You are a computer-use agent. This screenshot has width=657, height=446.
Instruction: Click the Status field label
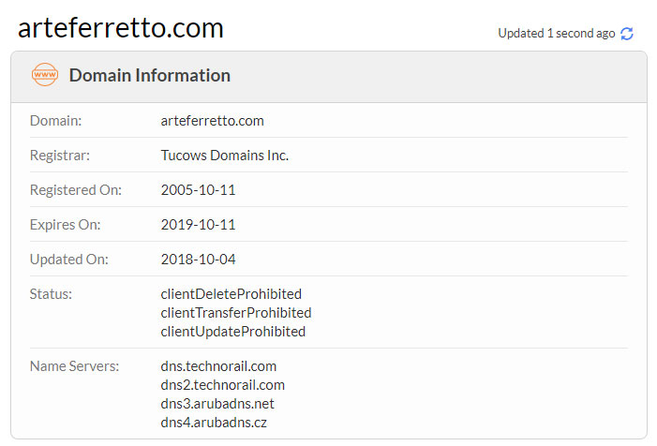51,294
